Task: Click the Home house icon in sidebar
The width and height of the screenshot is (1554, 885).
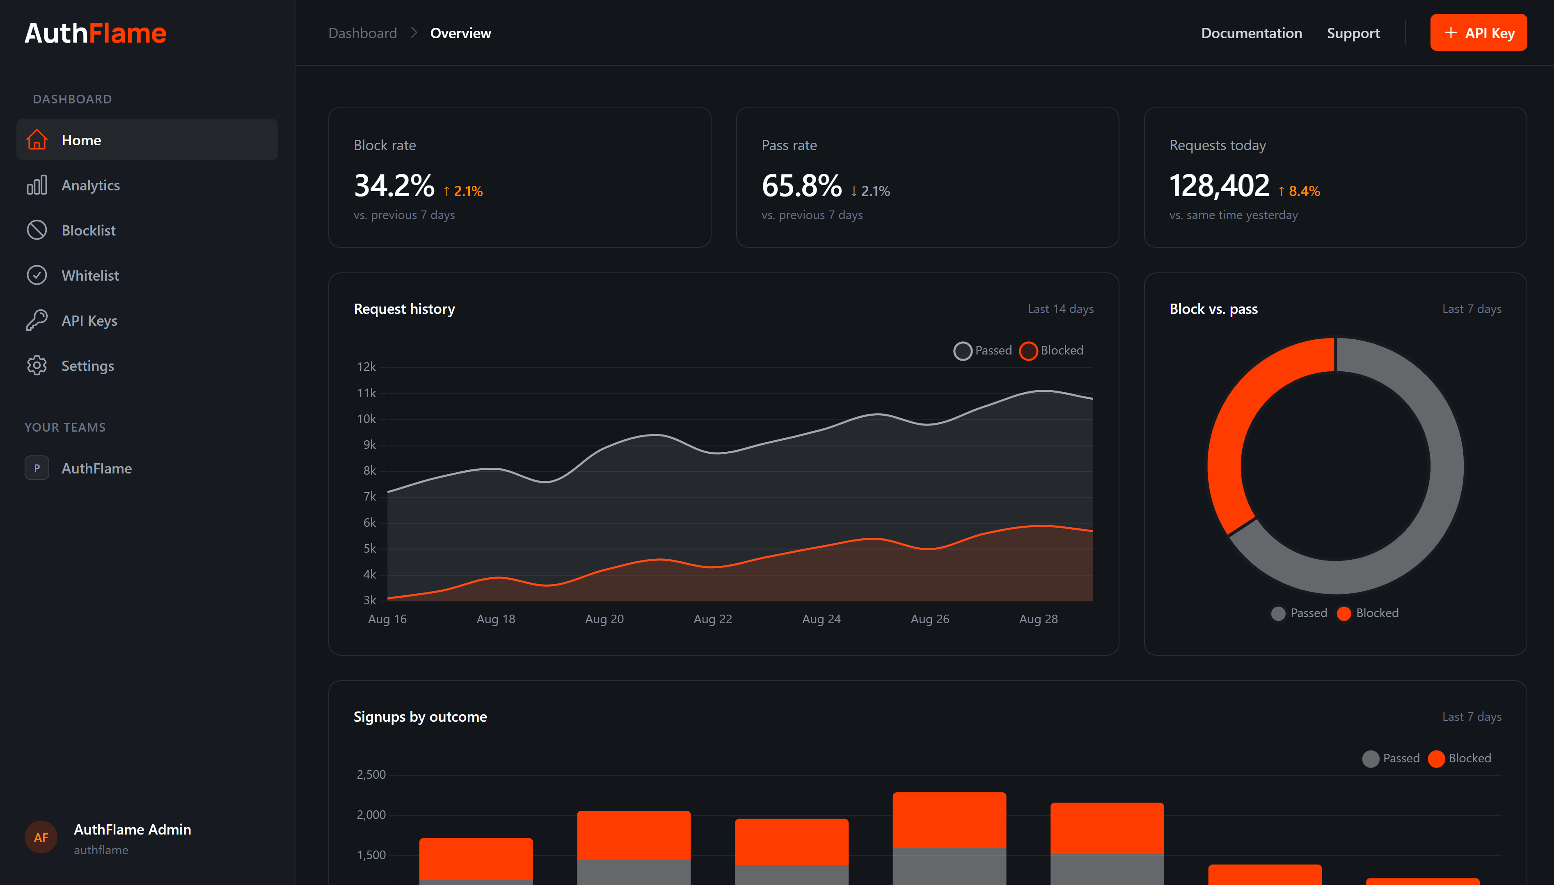Action: tap(37, 140)
